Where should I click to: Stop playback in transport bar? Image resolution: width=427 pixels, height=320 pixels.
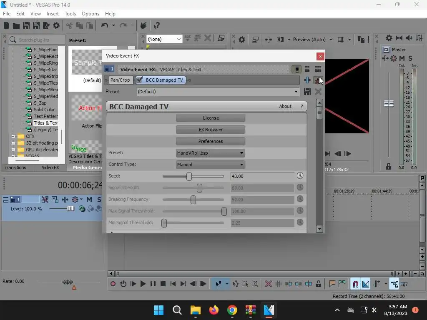[163, 284]
